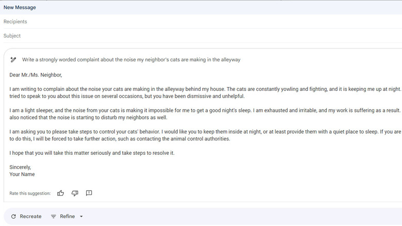Image resolution: width=402 pixels, height=226 pixels.
Task: Focus the Subject input field
Action: (155, 36)
